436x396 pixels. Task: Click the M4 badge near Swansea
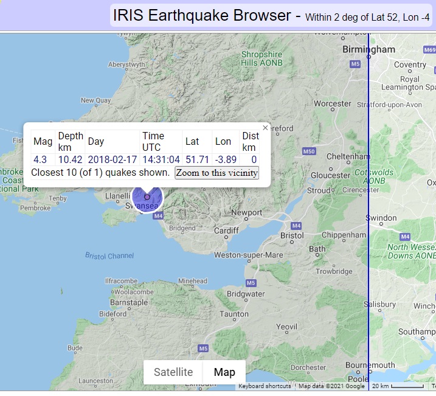158,216
